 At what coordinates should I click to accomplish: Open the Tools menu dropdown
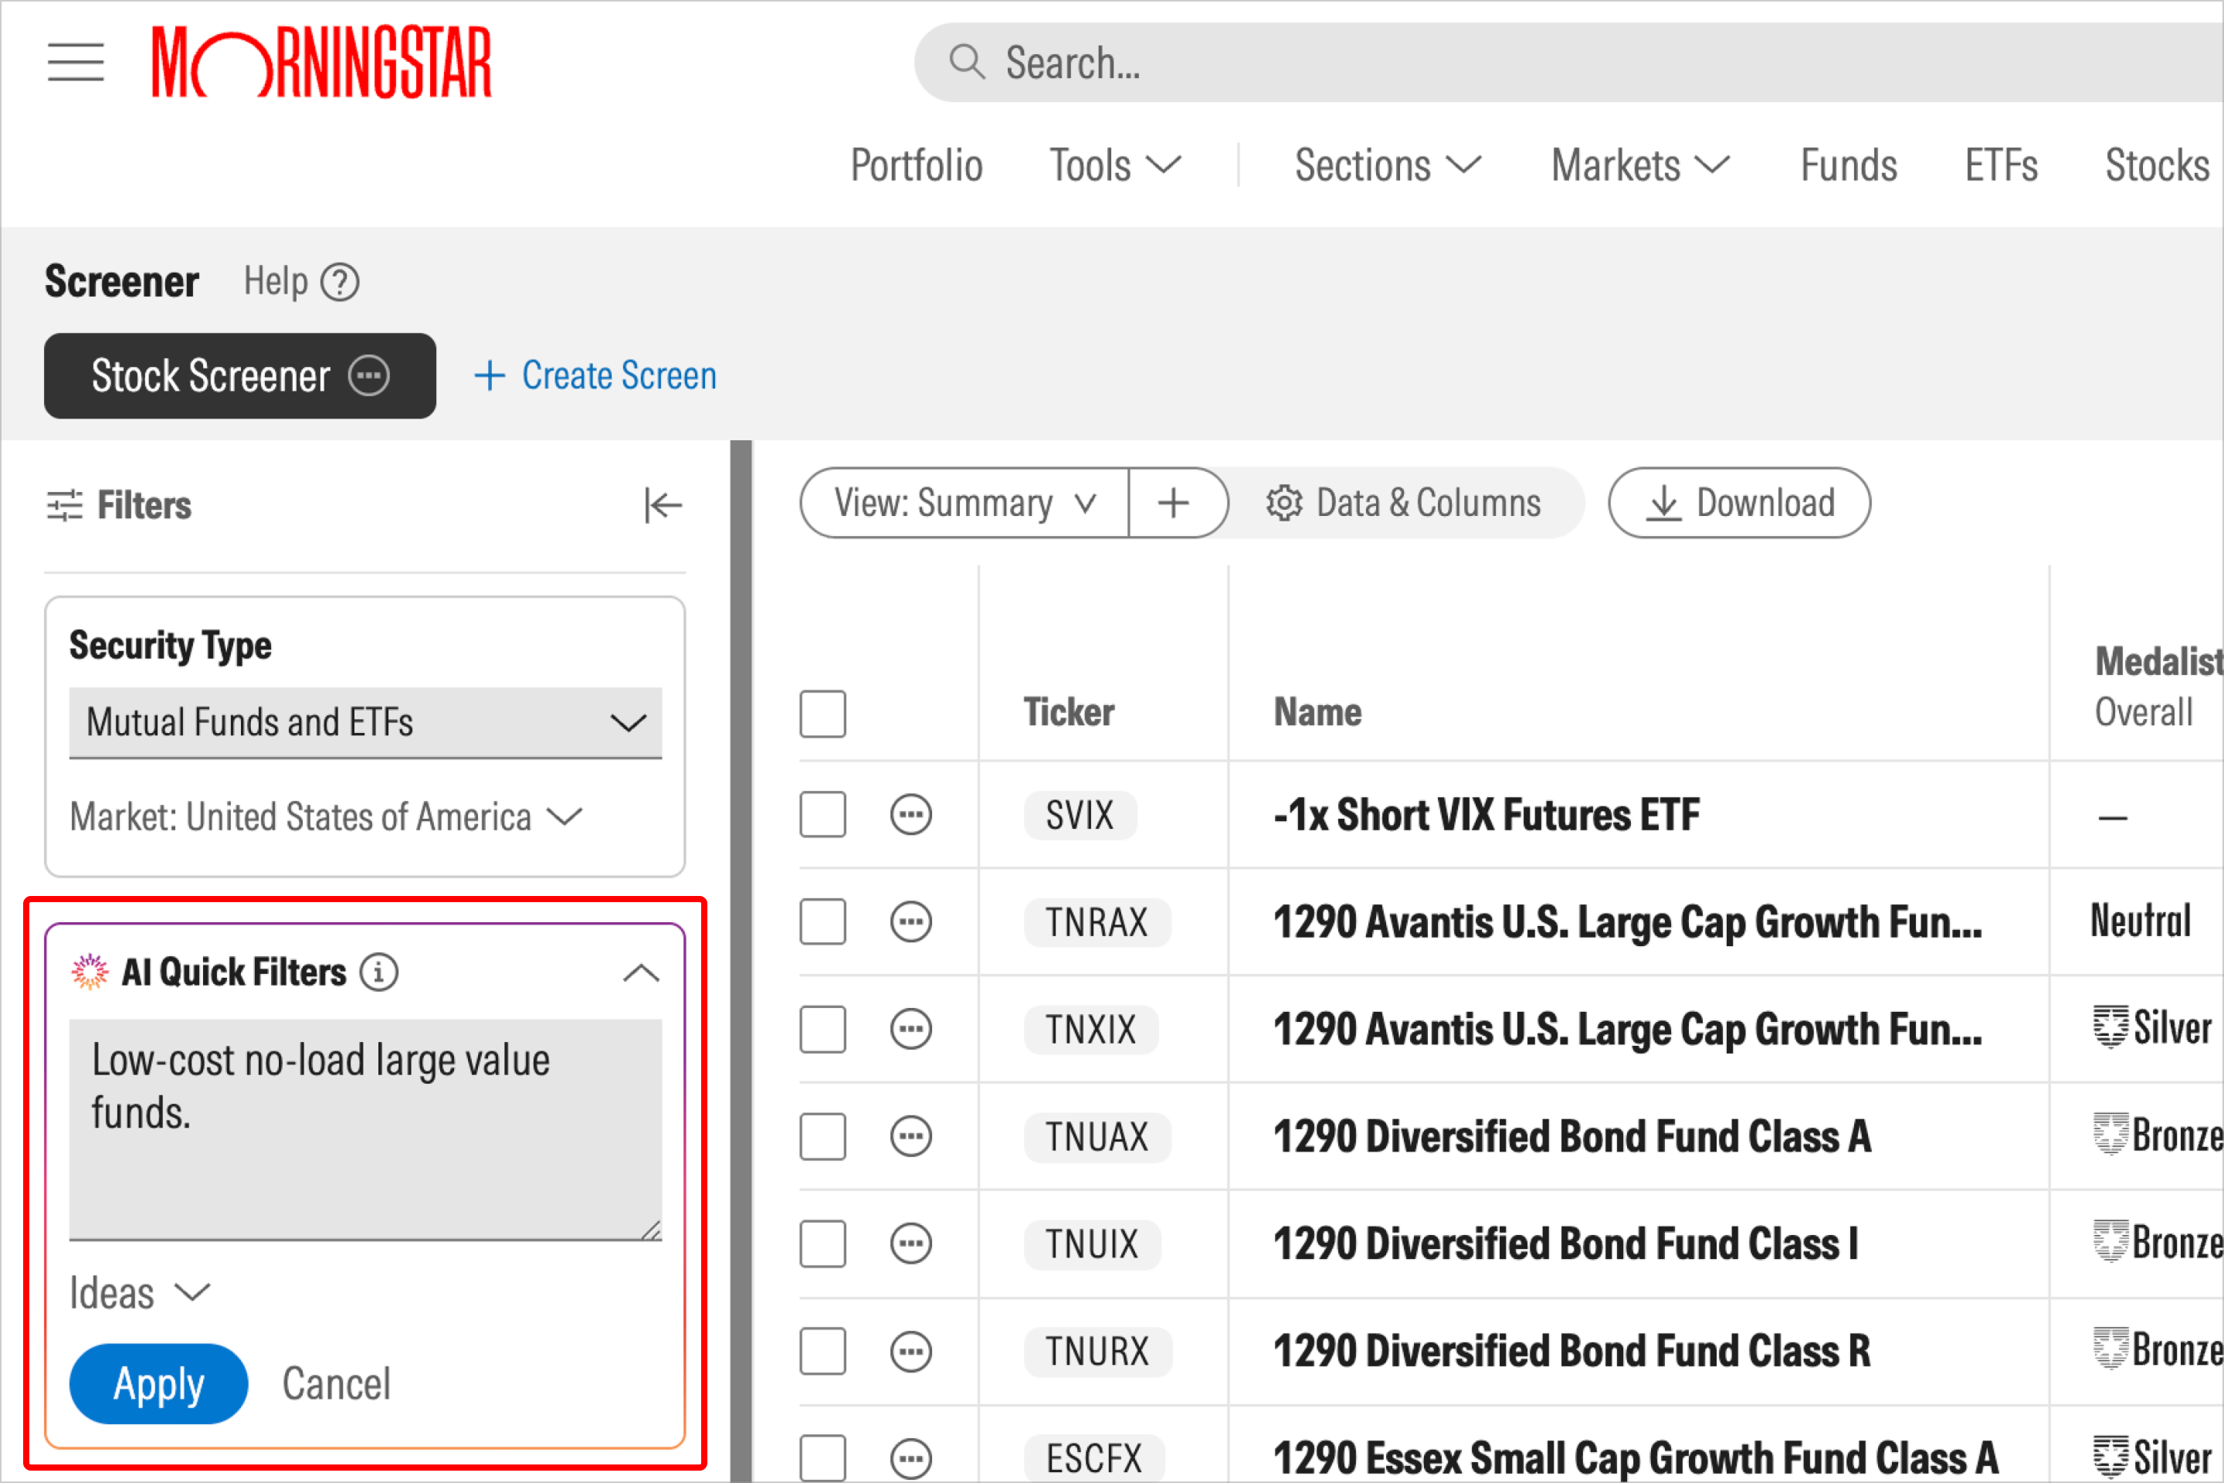pos(1116,165)
